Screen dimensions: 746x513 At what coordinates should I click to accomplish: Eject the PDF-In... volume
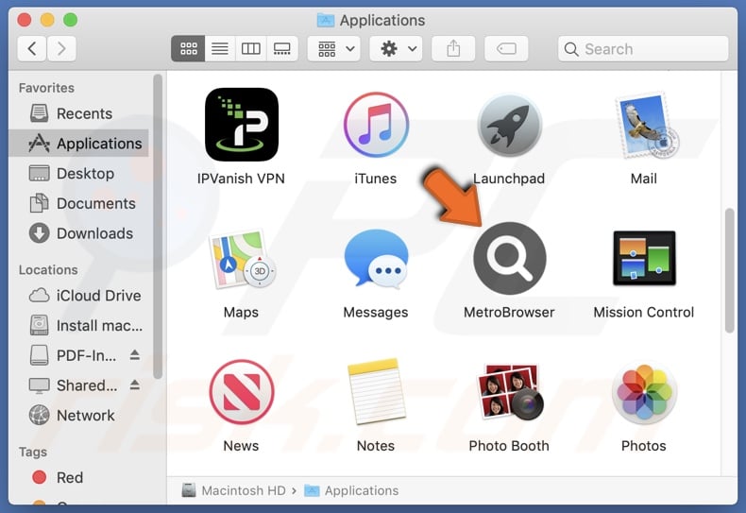(x=135, y=355)
